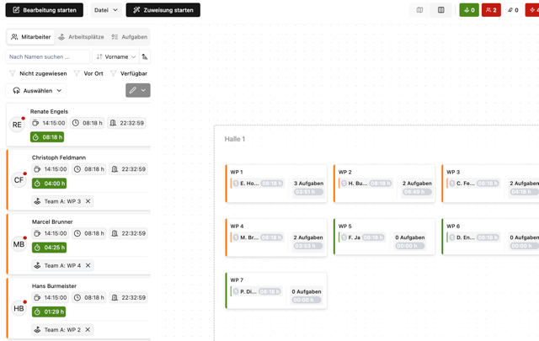Switch to column layout view icon
The height and width of the screenshot is (341, 539).
[440, 10]
